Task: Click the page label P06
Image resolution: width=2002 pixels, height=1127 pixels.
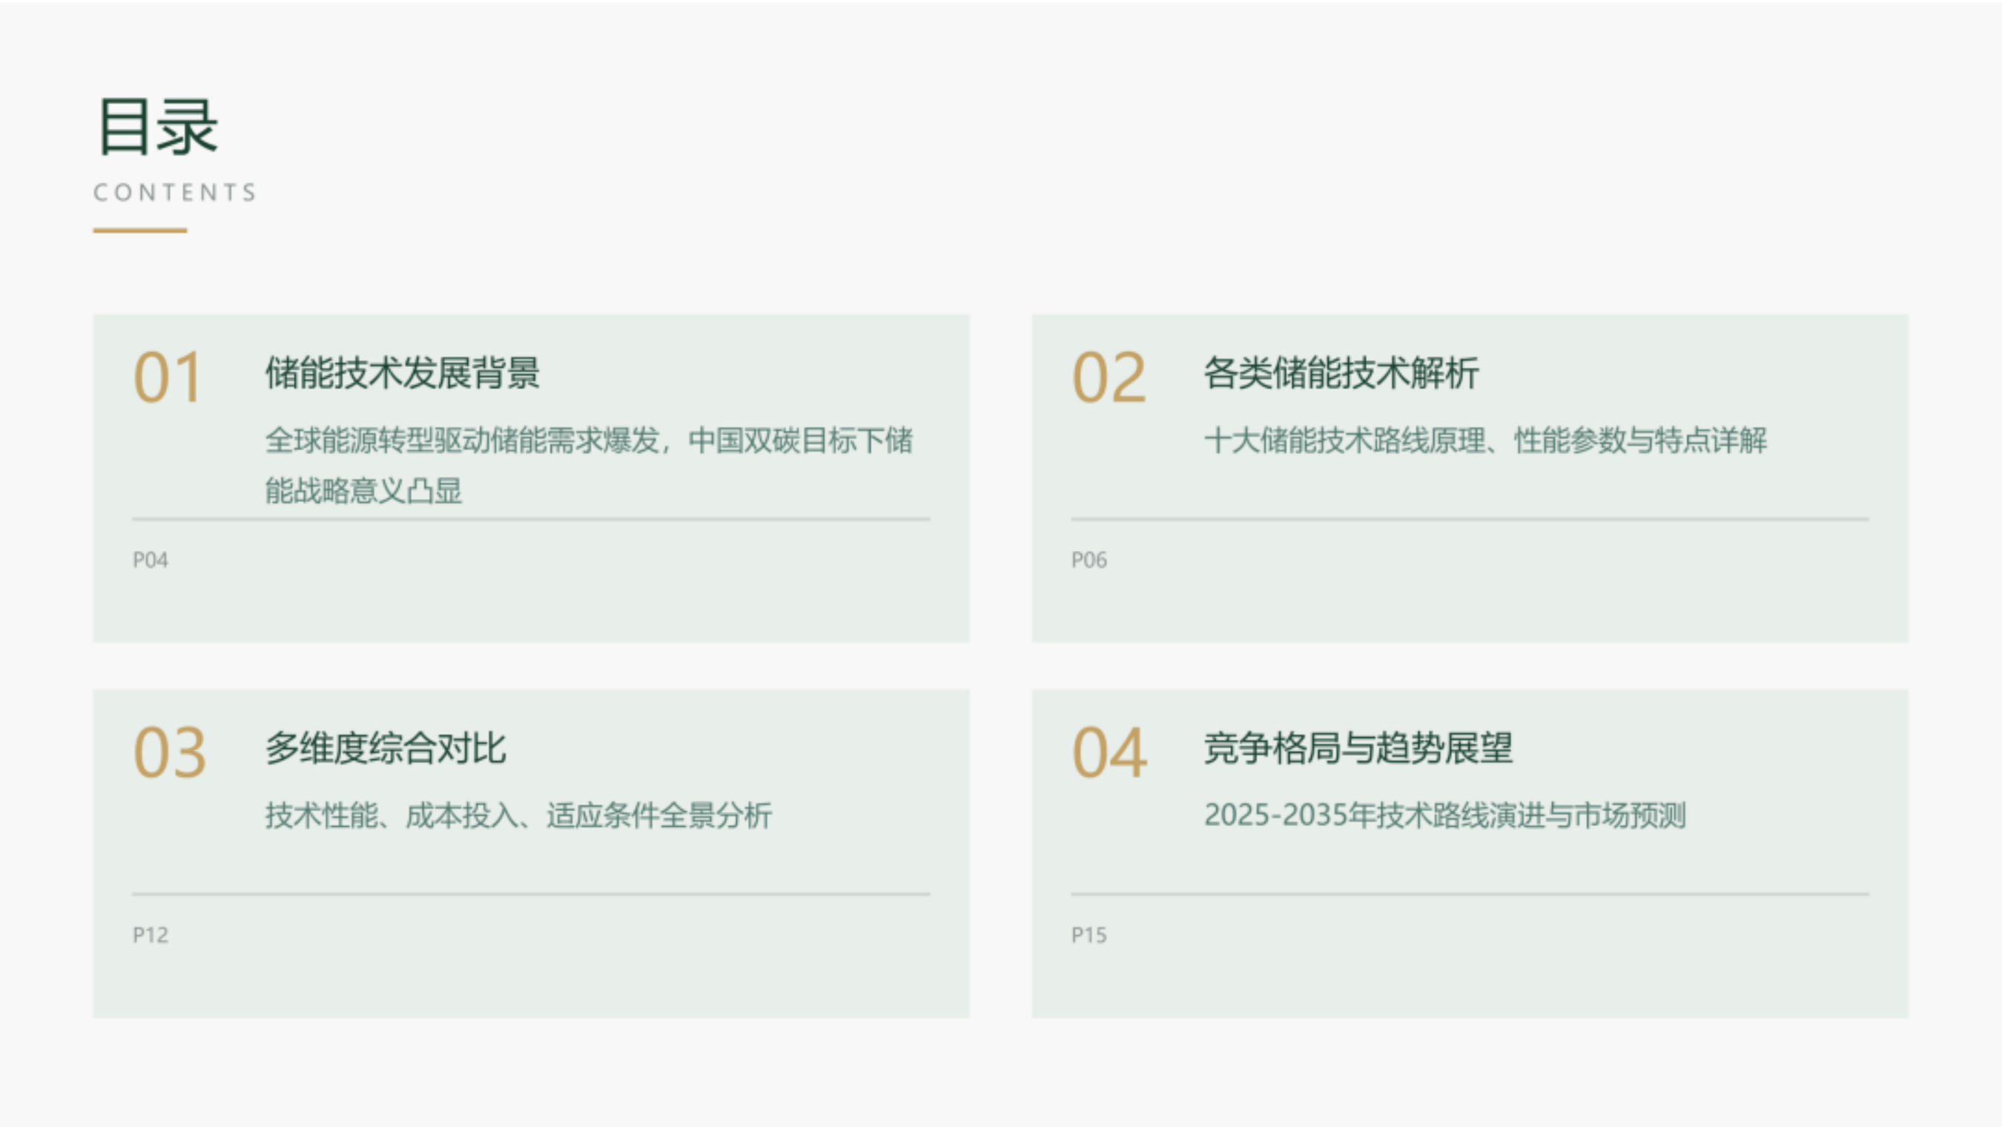Action: (x=1089, y=560)
